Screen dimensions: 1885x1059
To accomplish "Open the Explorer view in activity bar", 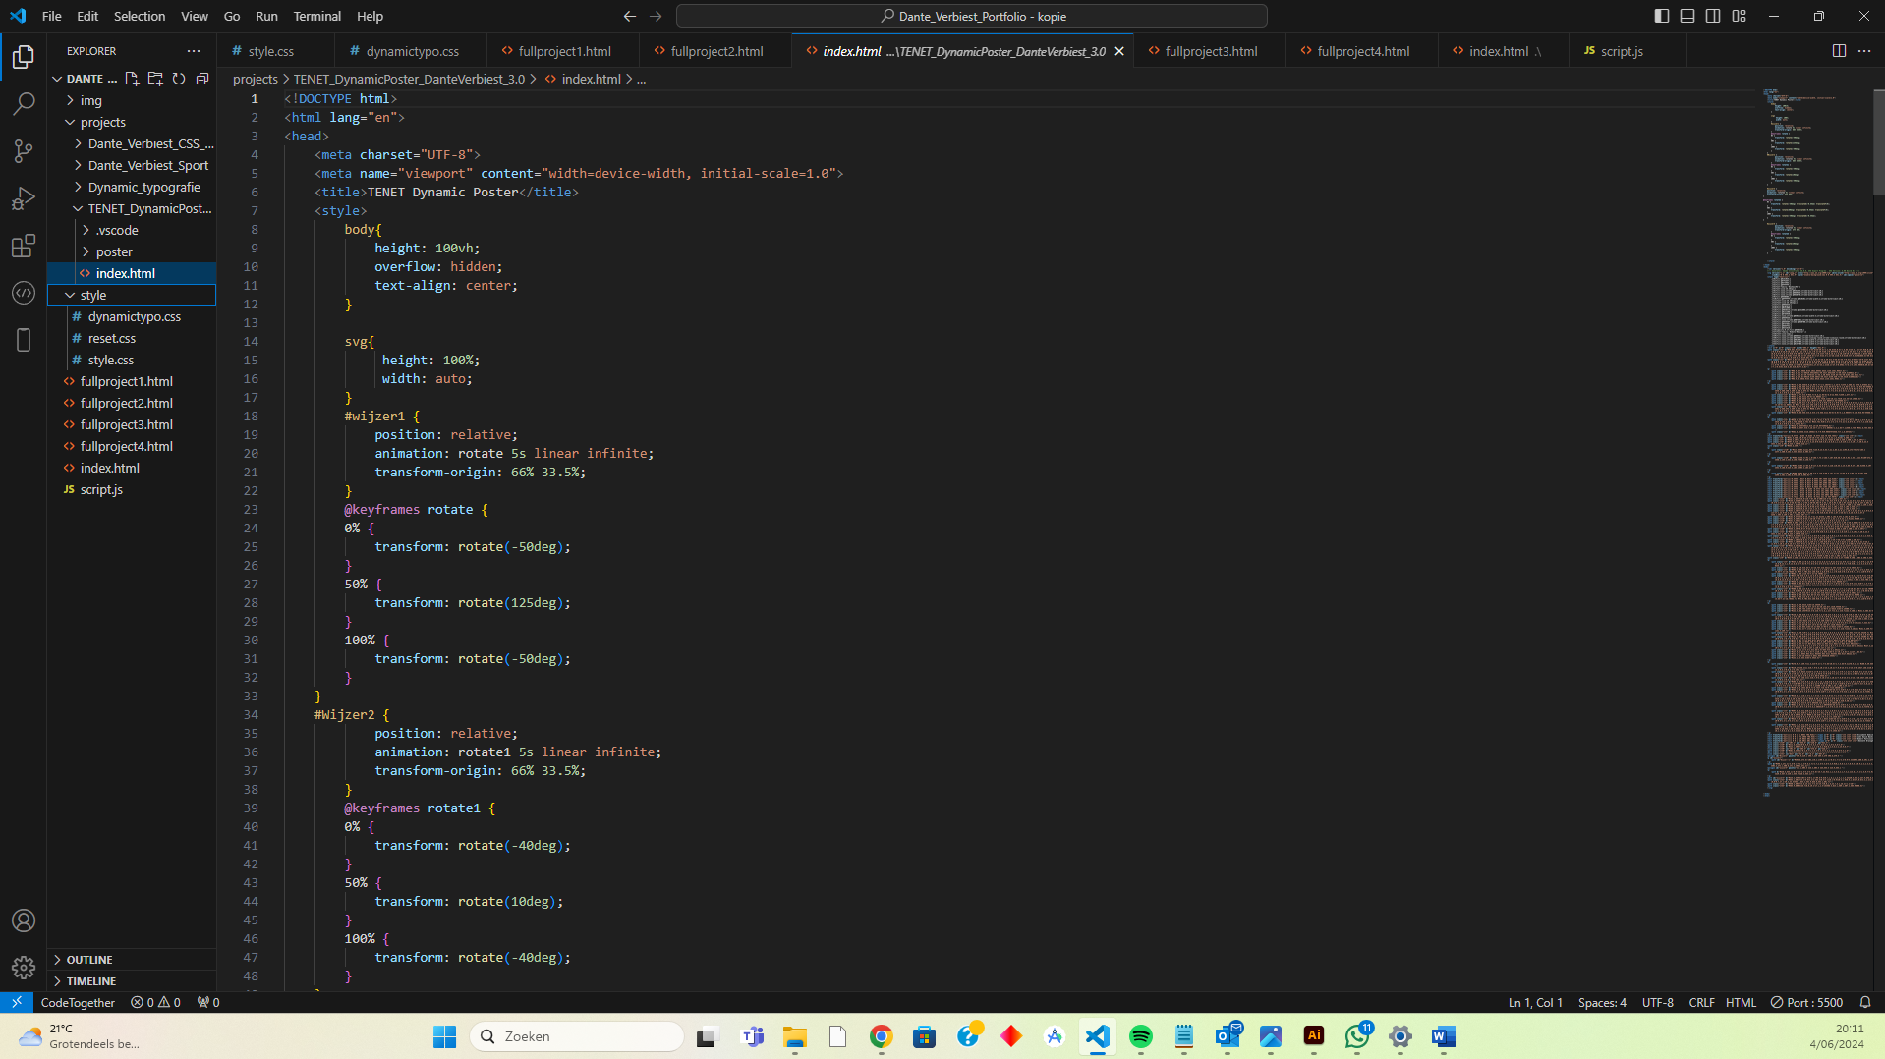I will (24, 57).
